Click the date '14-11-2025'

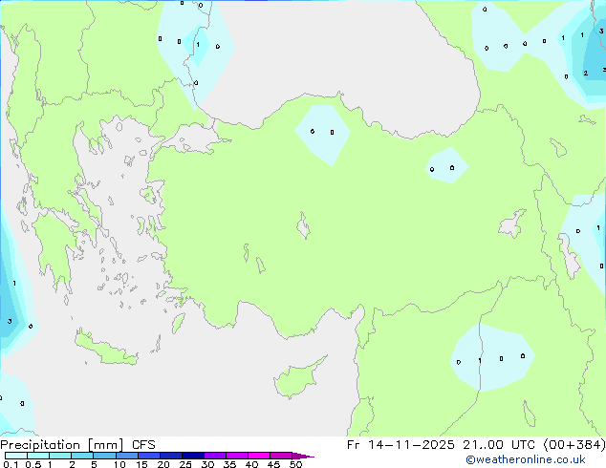[x=411, y=445]
